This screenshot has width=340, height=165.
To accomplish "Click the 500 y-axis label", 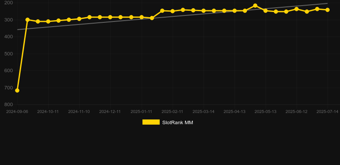I will click(x=9, y=54).
